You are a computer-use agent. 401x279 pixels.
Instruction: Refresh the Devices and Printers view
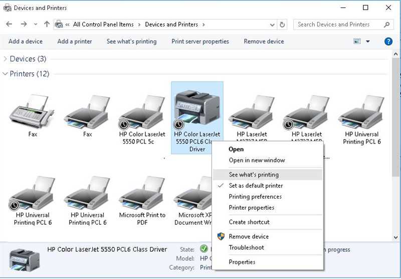(282, 25)
